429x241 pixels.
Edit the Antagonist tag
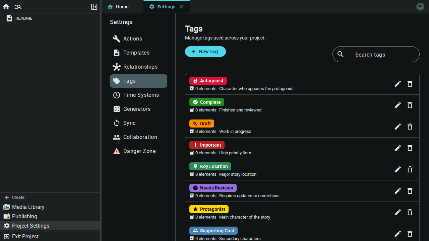pos(398,84)
